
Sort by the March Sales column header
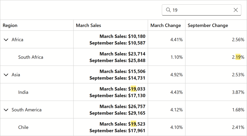point(111,25)
